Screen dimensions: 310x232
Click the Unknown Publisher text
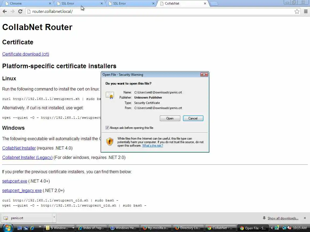148,97
